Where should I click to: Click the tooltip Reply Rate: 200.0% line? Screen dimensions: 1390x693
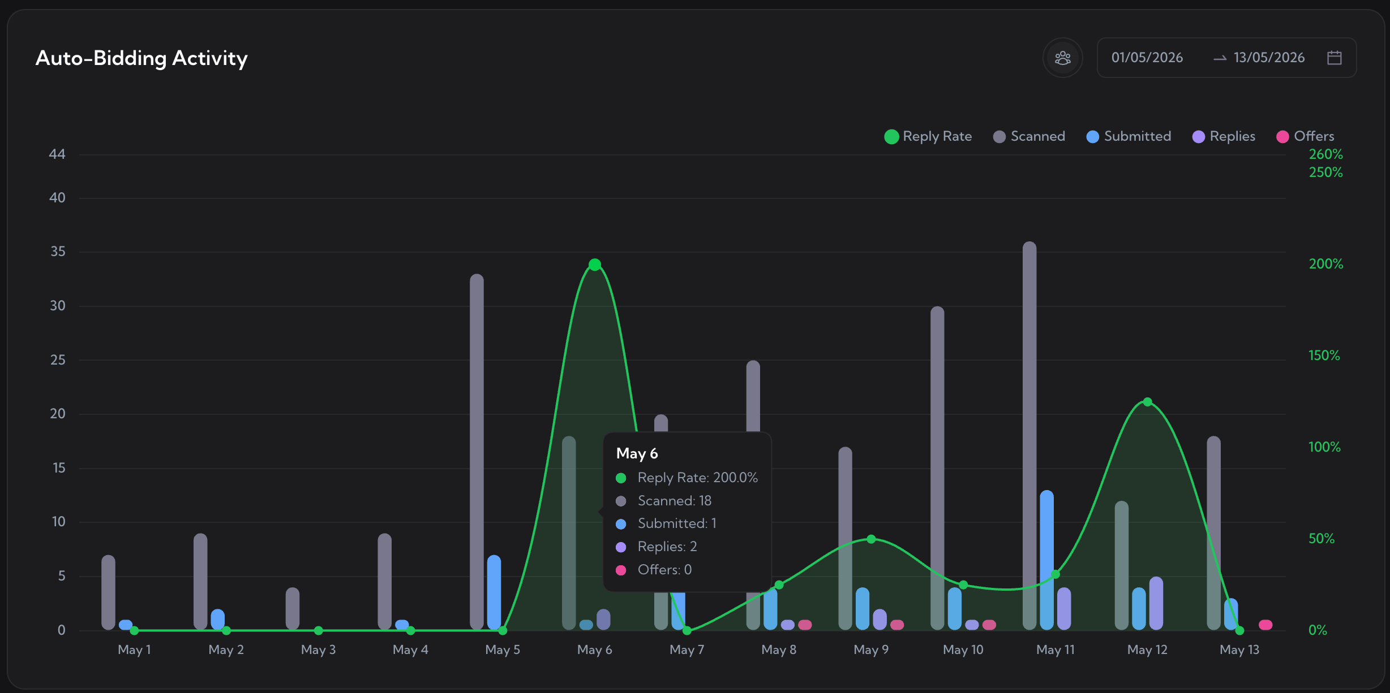point(687,478)
